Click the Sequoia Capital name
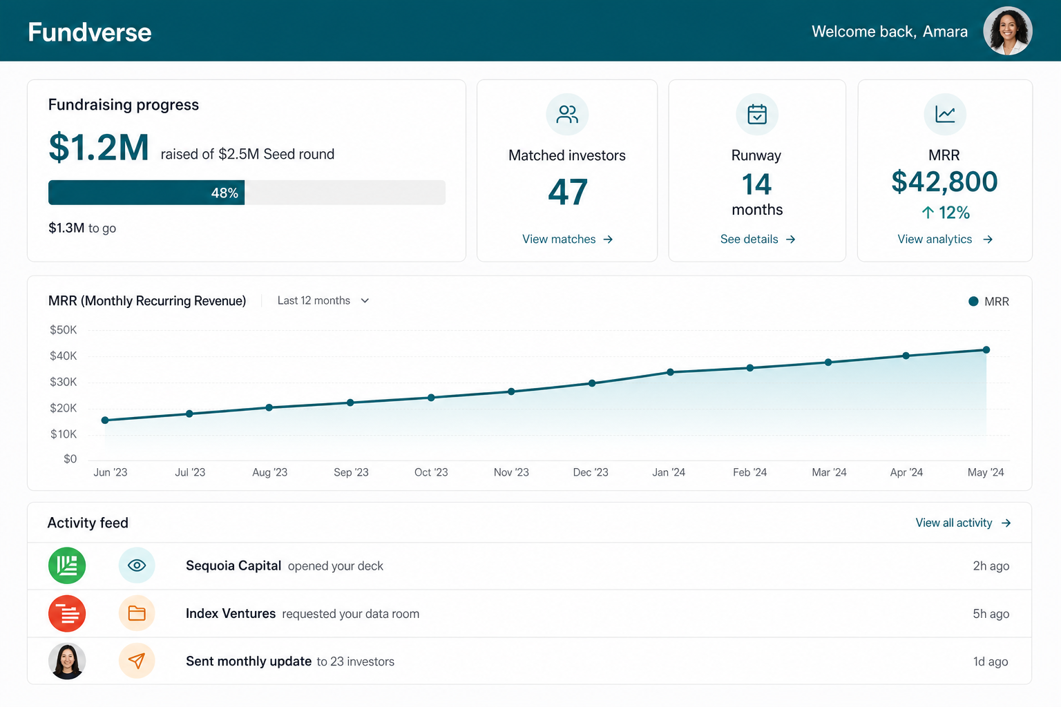Image resolution: width=1061 pixels, height=707 pixels. pyautogui.click(x=233, y=565)
